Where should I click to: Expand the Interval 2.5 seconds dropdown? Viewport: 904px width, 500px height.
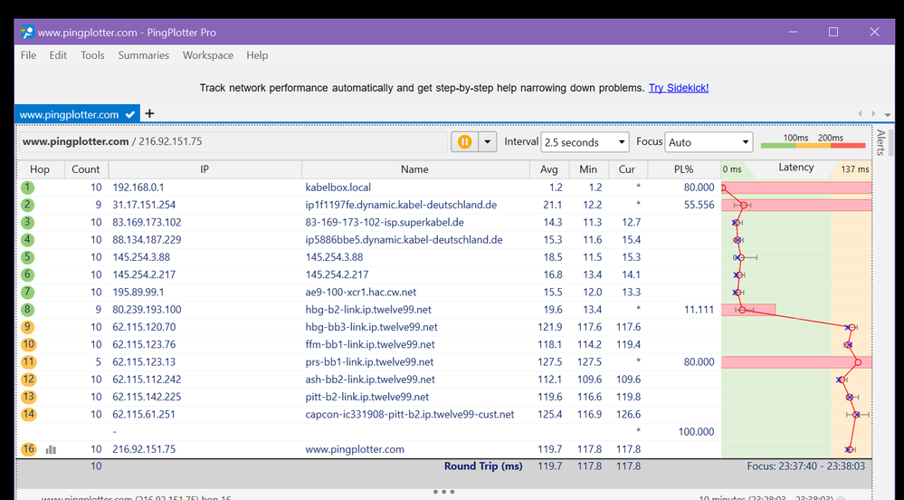click(585, 142)
